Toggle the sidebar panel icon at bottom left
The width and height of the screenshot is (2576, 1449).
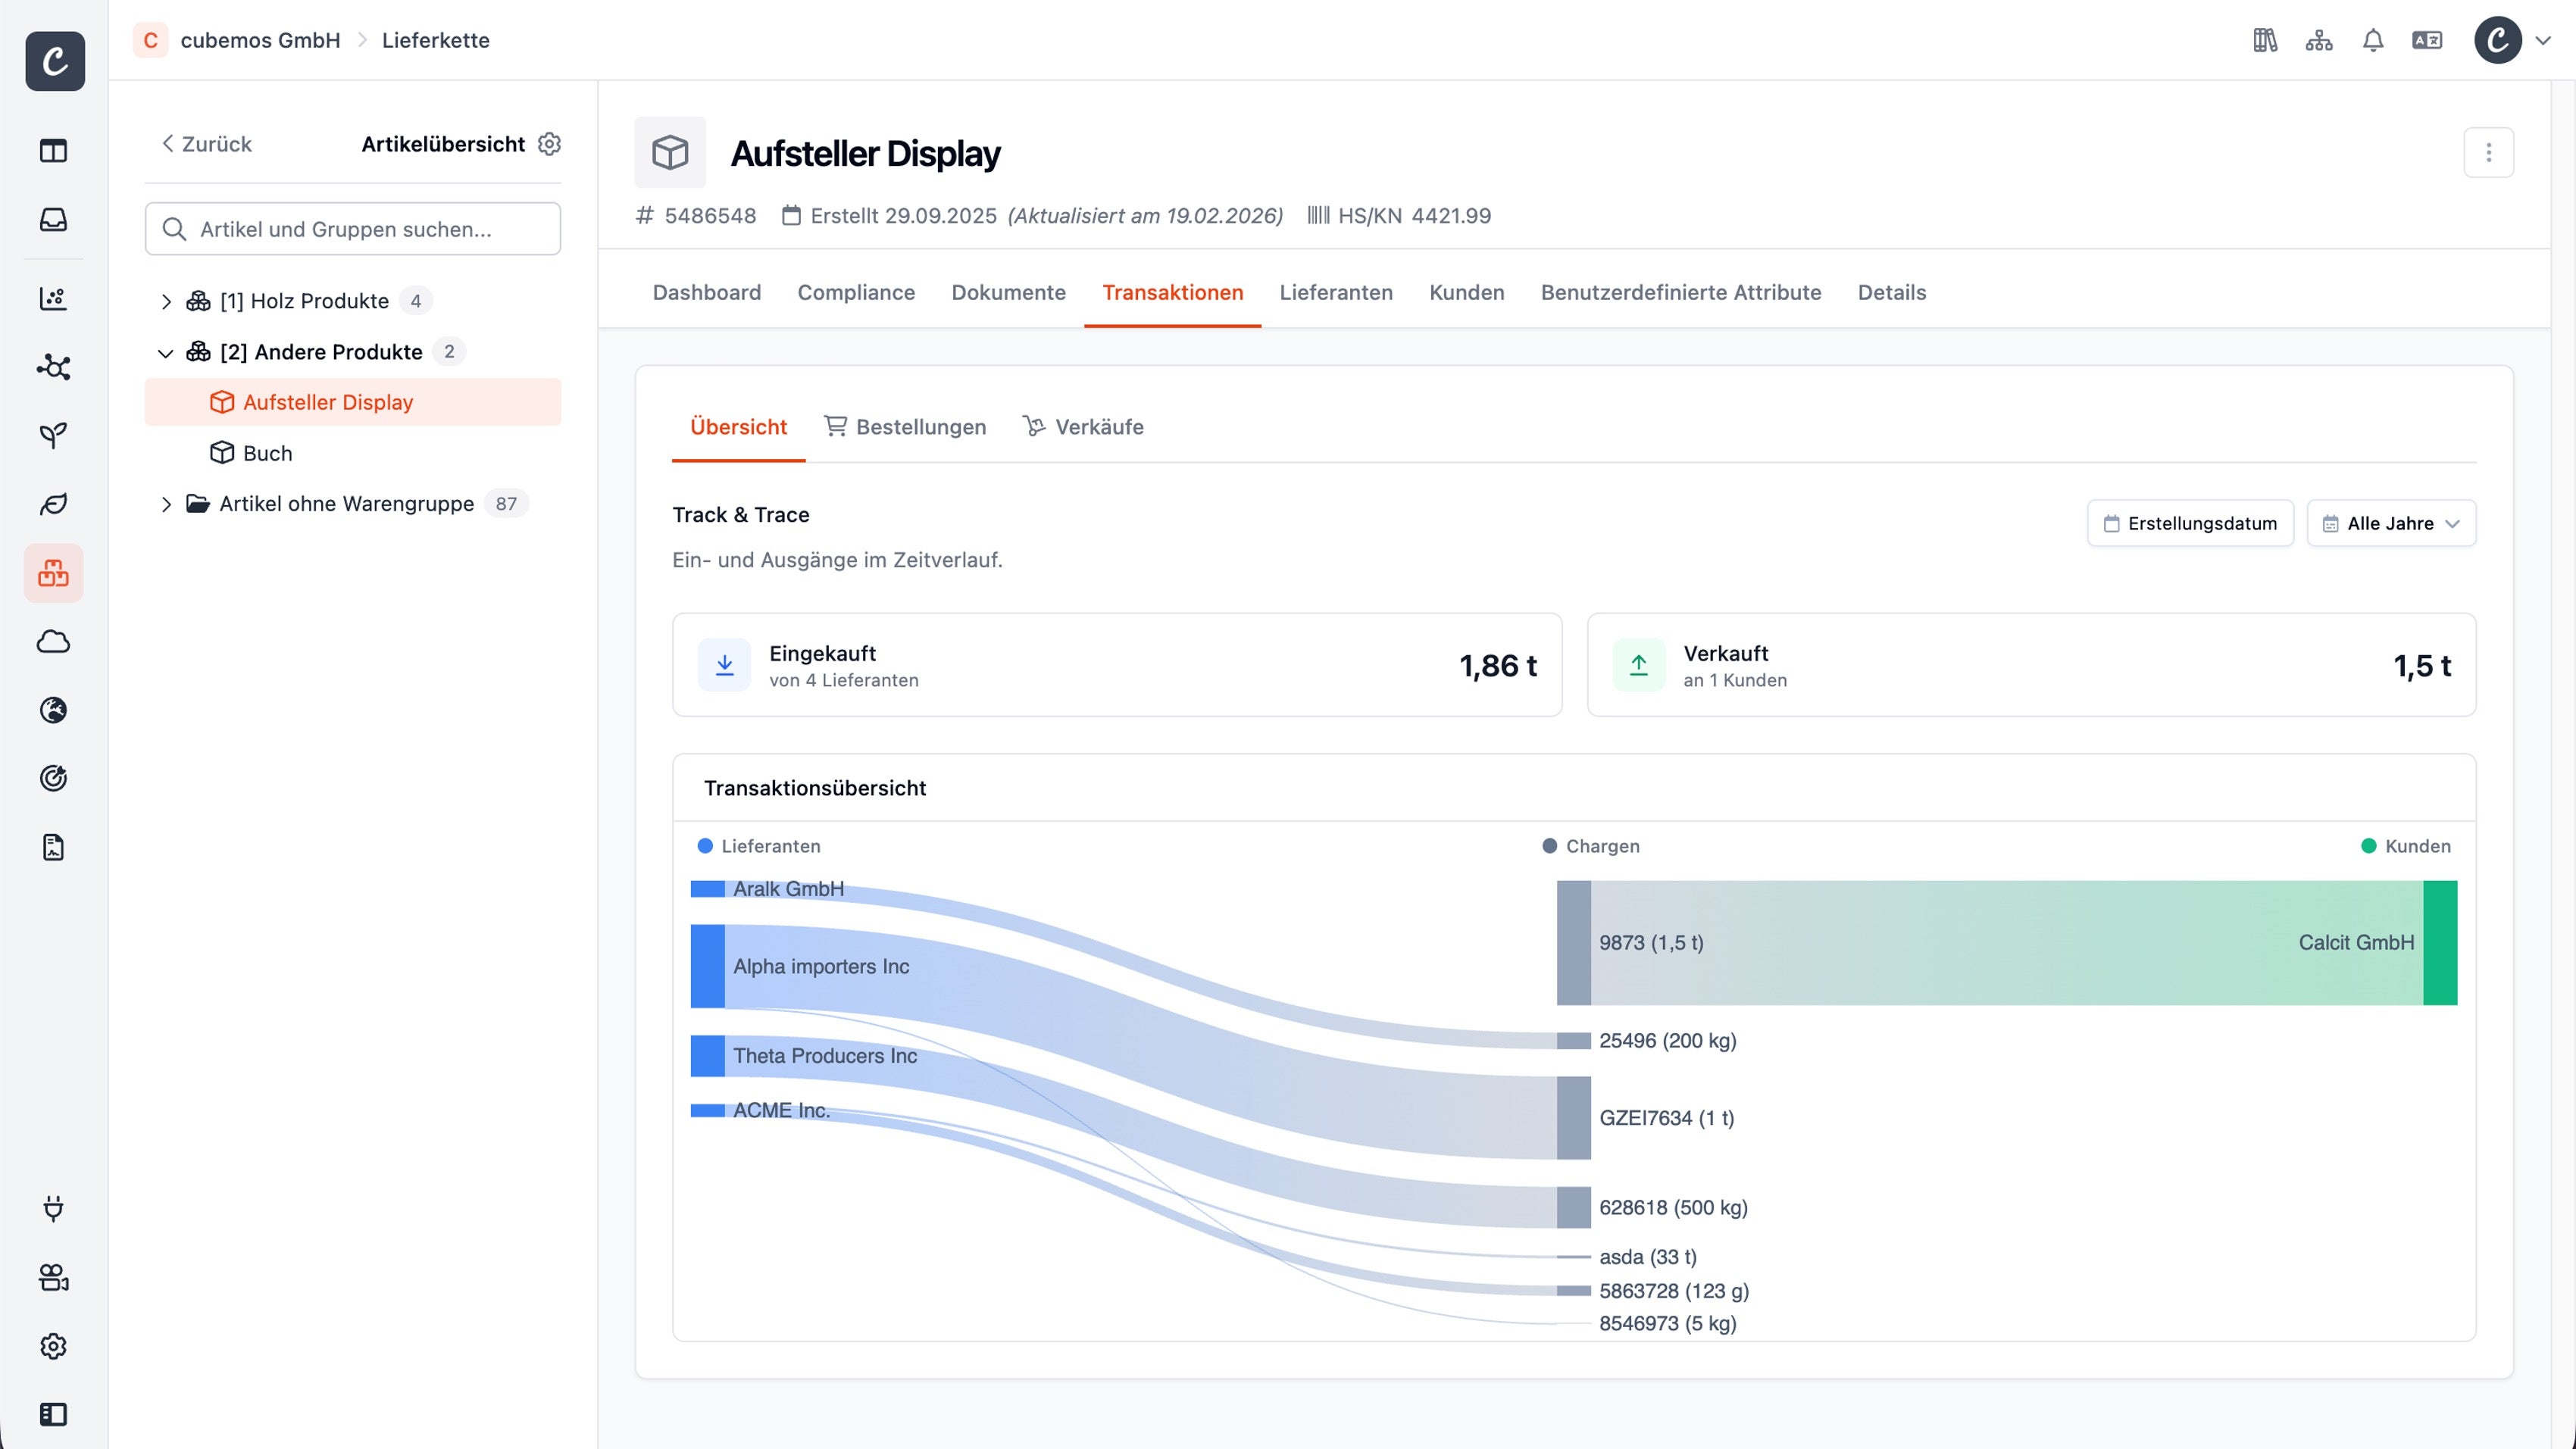point(53,1414)
